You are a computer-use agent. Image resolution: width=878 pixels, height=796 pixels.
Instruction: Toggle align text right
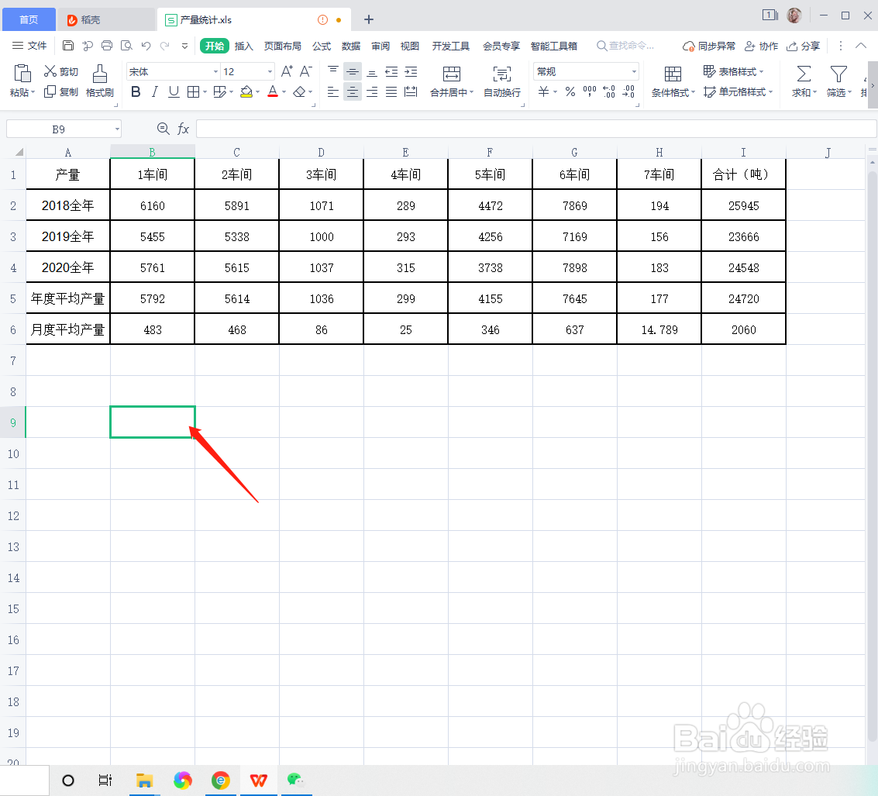click(x=372, y=91)
